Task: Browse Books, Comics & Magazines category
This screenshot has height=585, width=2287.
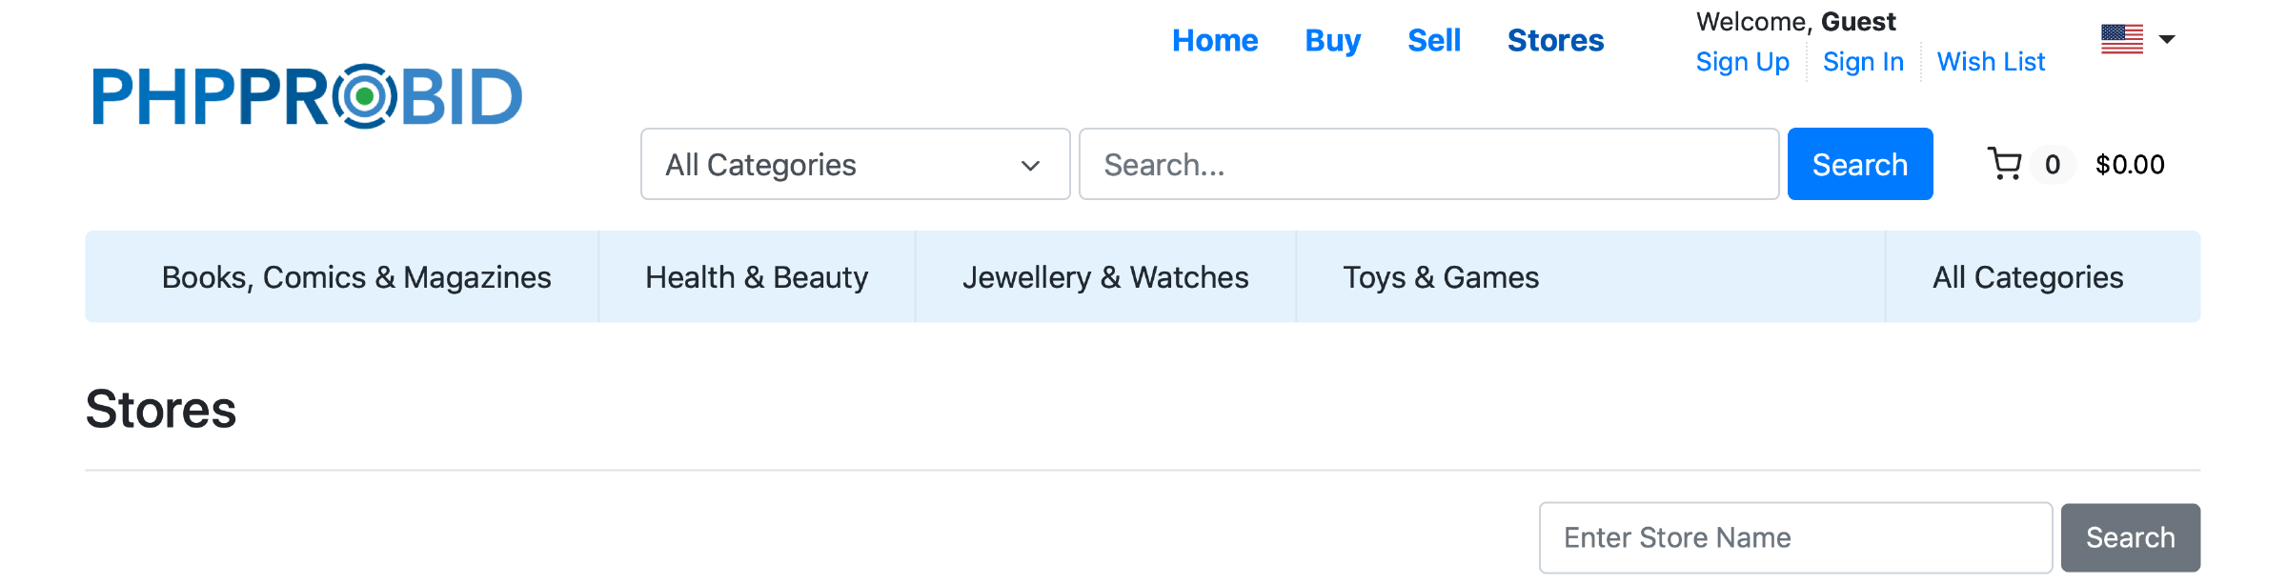Action: pos(356,277)
